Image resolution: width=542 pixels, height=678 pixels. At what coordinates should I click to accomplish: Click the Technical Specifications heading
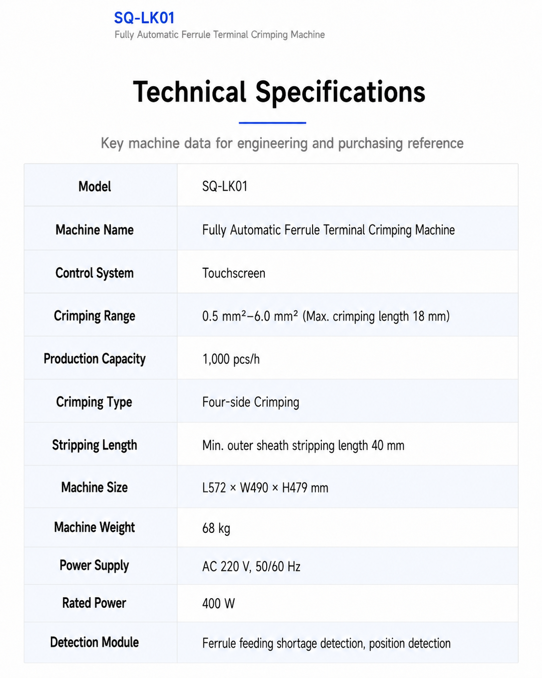pos(279,92)
